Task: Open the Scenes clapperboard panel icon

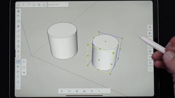Action: [x=150, y=63]
